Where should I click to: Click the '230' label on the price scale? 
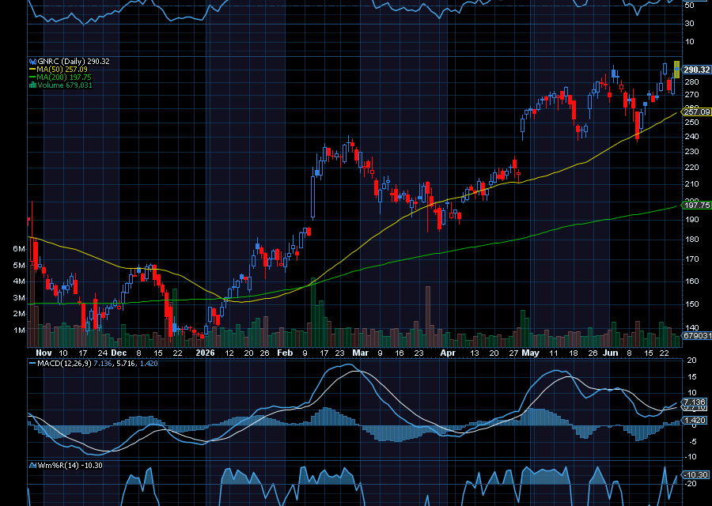pos(692,152)
